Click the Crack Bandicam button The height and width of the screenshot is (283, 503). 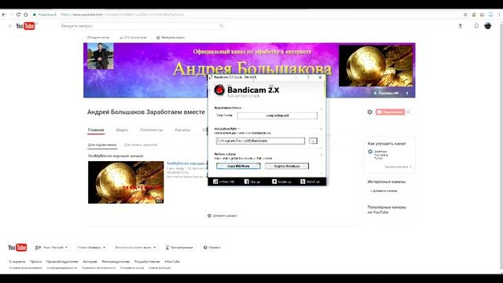pyautogui.click(x=238, y=166)
